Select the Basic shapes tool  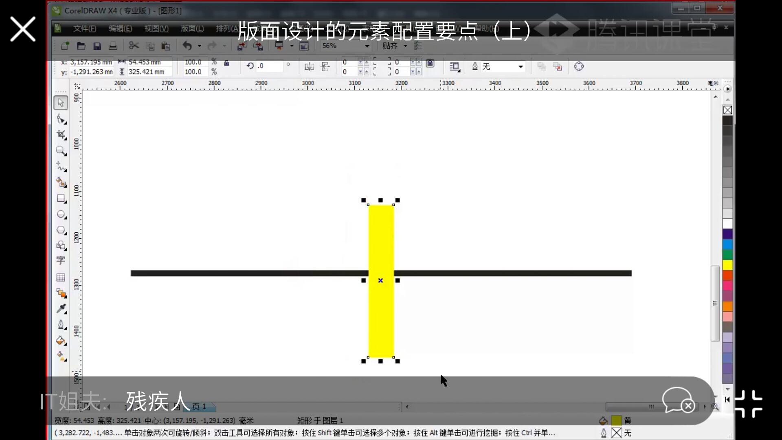tap(61, 246)
